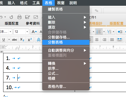Switch to the orange 版面配置 table tab
The height and width of the screenshot is (97, 126).
(117, 24)
